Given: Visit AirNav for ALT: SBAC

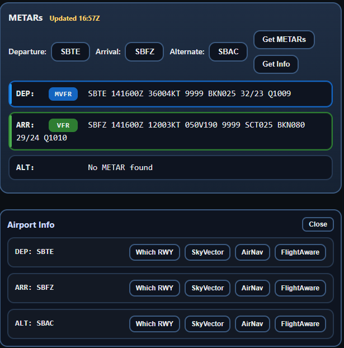Looking at the screenshot, I should (x=252, y=324).
